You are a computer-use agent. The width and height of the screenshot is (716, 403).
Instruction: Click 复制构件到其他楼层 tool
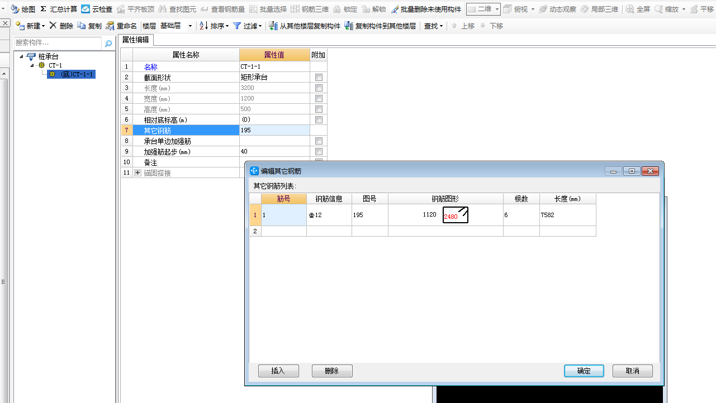(380, 26)
